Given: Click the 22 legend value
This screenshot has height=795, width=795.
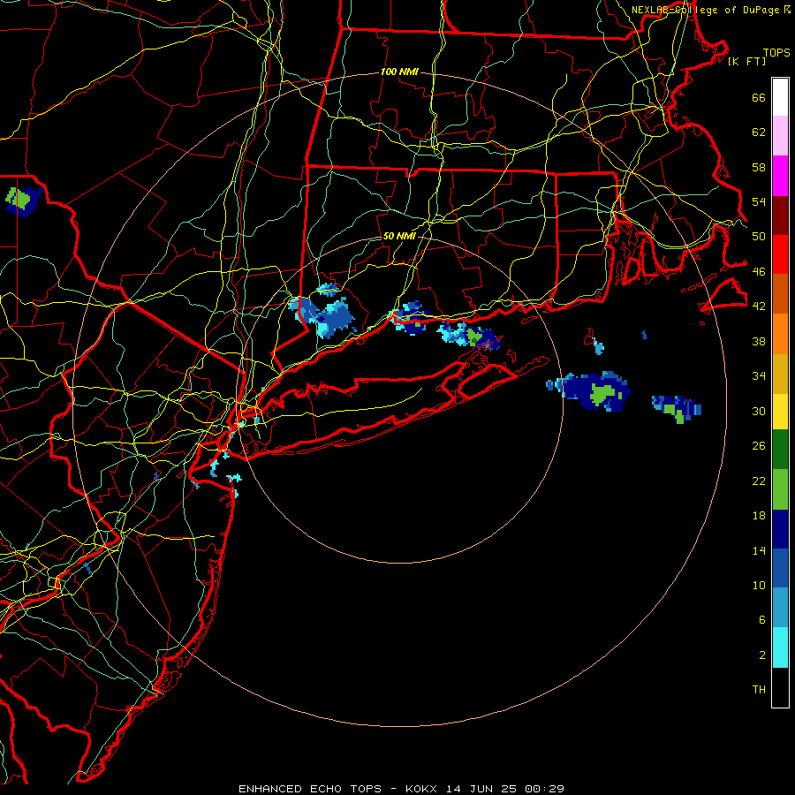Looking at the screenshot, I should tap(759, 481).
